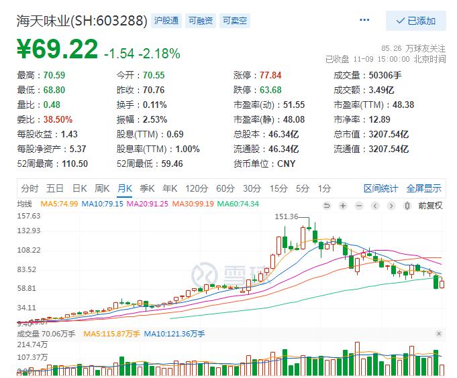Click the 52周最高 110.50 value
The image size is (457, 378).
pyautogui.click(x=75, y=164)
